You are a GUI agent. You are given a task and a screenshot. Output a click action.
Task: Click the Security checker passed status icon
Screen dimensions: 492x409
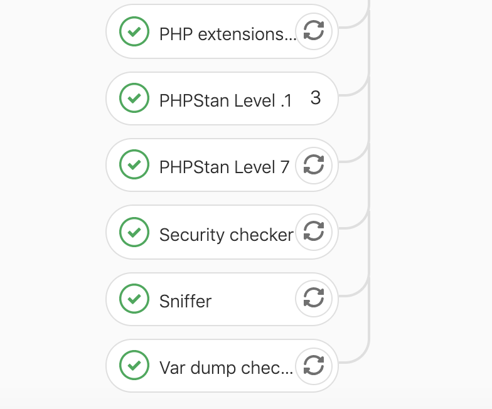[x=134, y=232]
